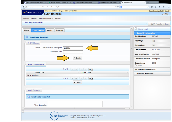This screenshot has height=122, width=172.
Task: Switch to the Header tab
Action: coord(27,30)
